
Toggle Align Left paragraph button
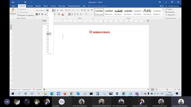[70, 14]
